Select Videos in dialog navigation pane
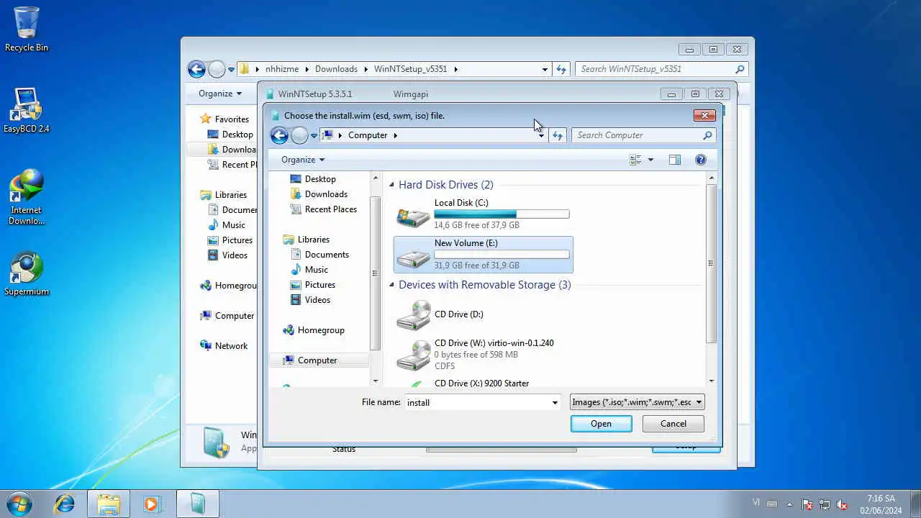This screenshot has height=518, width=921. (x=317, y=300)
